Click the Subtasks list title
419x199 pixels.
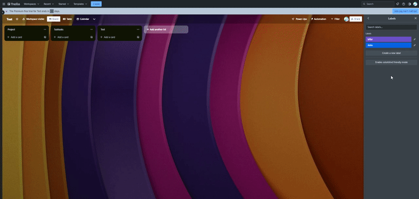tap(59, 29)
